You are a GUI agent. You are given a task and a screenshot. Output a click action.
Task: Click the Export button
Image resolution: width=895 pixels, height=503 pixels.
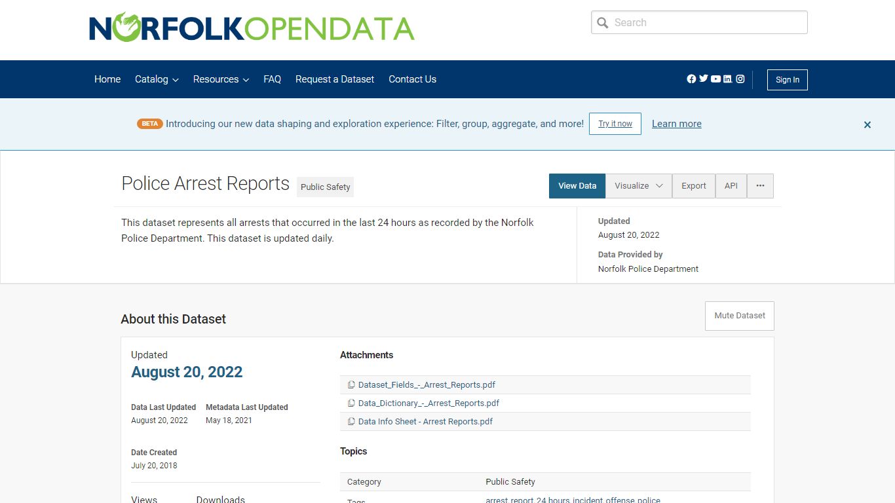694,186
